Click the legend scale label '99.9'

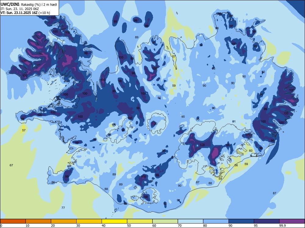click(282, 226)
